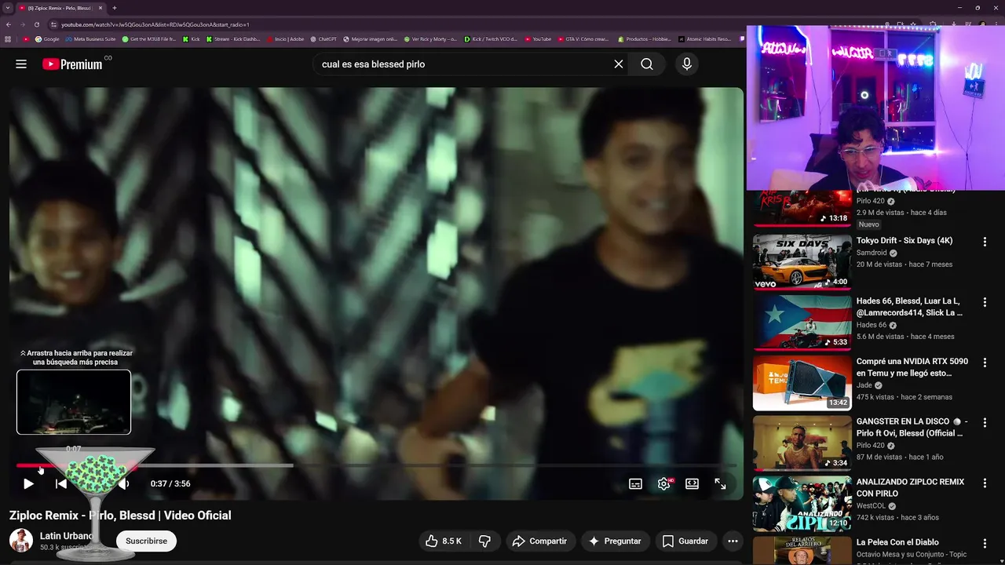Dislike the video
Viewport: 1005px width, 565px height.
coord(484,541)
